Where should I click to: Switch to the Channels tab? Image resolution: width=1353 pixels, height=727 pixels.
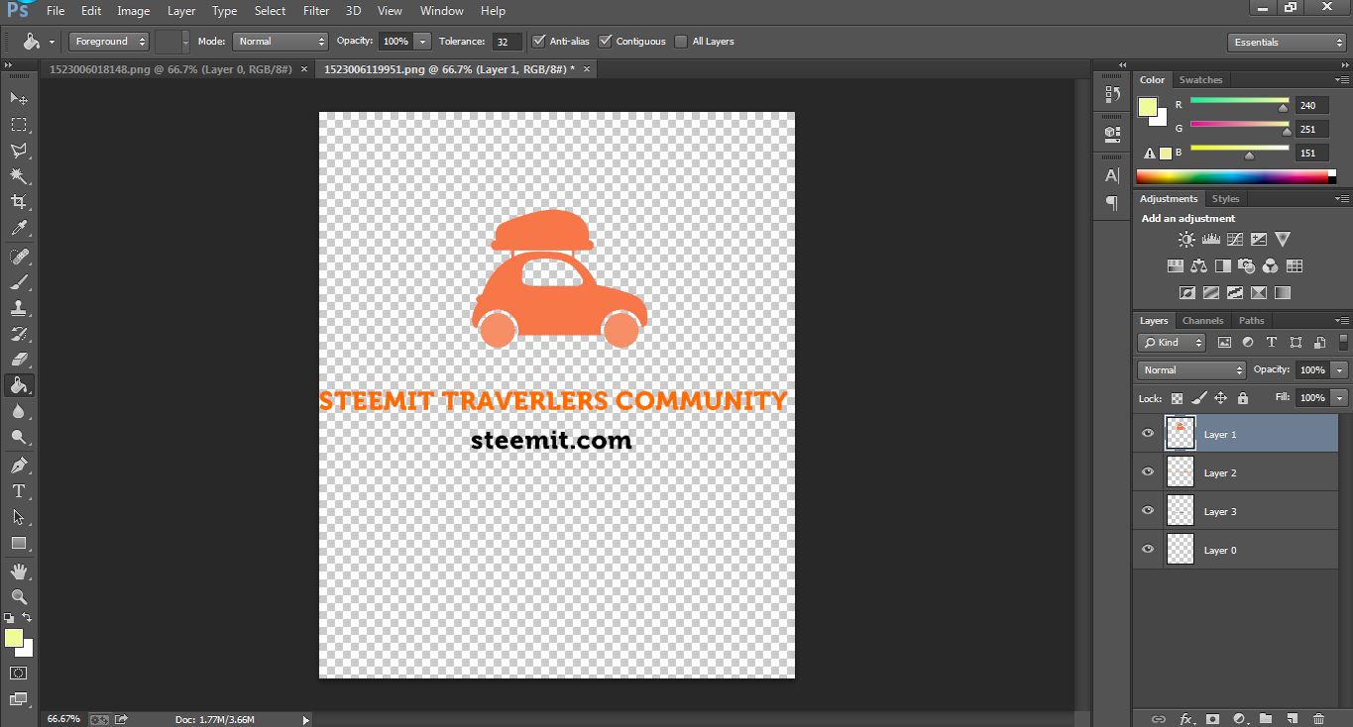click(1202, 321)
